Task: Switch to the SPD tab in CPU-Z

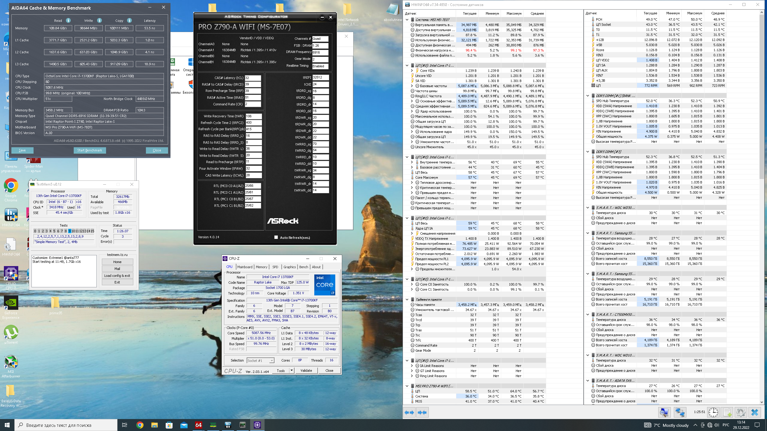Action: click(x=275, y=267)
